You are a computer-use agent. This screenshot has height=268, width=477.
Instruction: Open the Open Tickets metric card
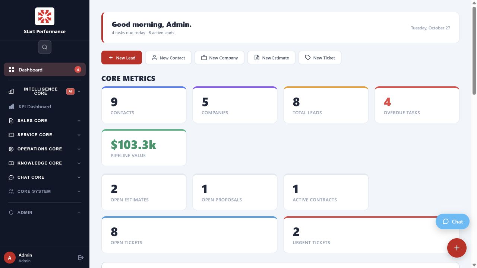189,234
